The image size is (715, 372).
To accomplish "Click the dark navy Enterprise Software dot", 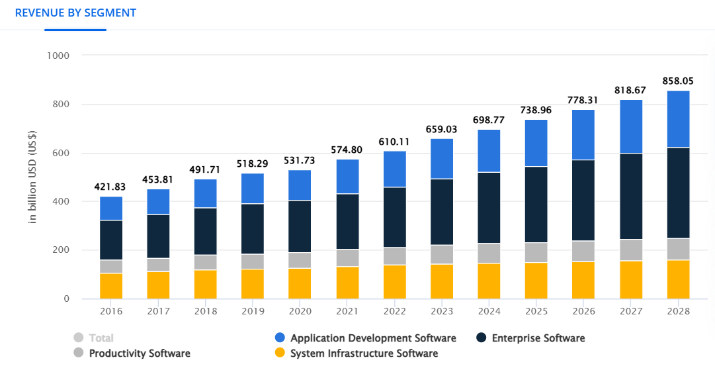I will [x=481, y=338].
